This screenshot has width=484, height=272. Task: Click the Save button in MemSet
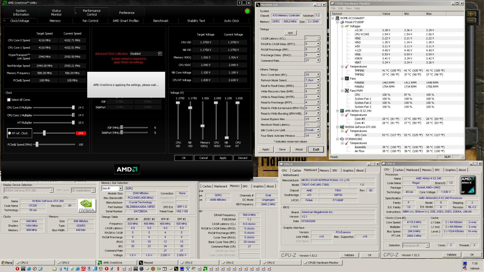coord(282,149)
